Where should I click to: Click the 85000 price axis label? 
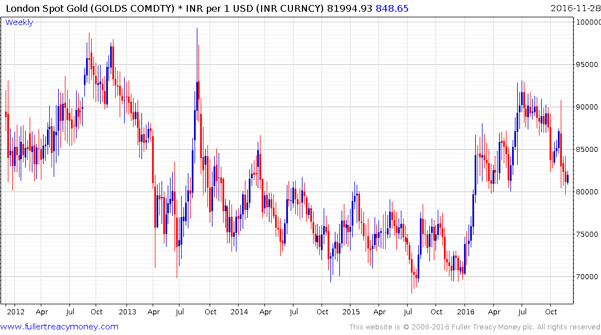(587, 150)
